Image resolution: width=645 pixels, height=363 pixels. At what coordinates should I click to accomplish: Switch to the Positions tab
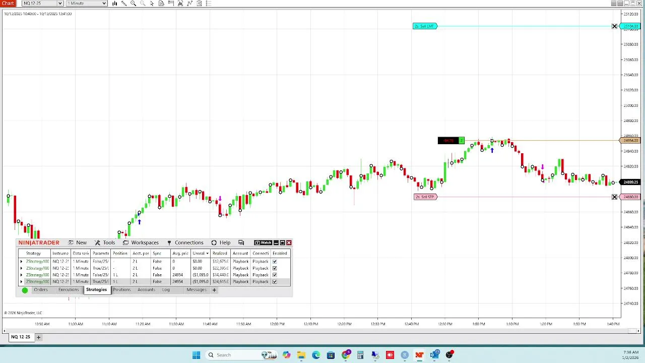click(121, 290)
